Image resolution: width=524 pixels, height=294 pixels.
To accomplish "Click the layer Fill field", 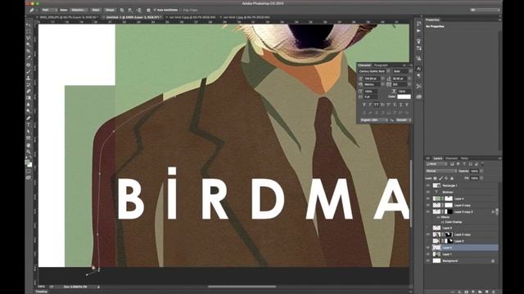I will point(475,178).
